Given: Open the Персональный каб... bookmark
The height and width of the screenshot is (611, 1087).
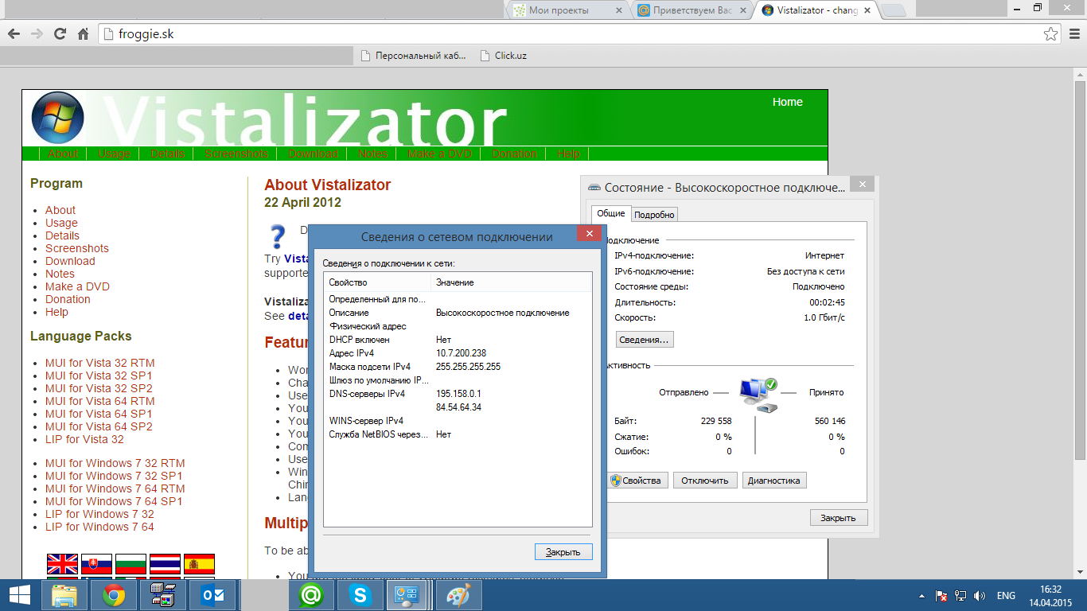Looking at the screenshot, I should point(413,56).
